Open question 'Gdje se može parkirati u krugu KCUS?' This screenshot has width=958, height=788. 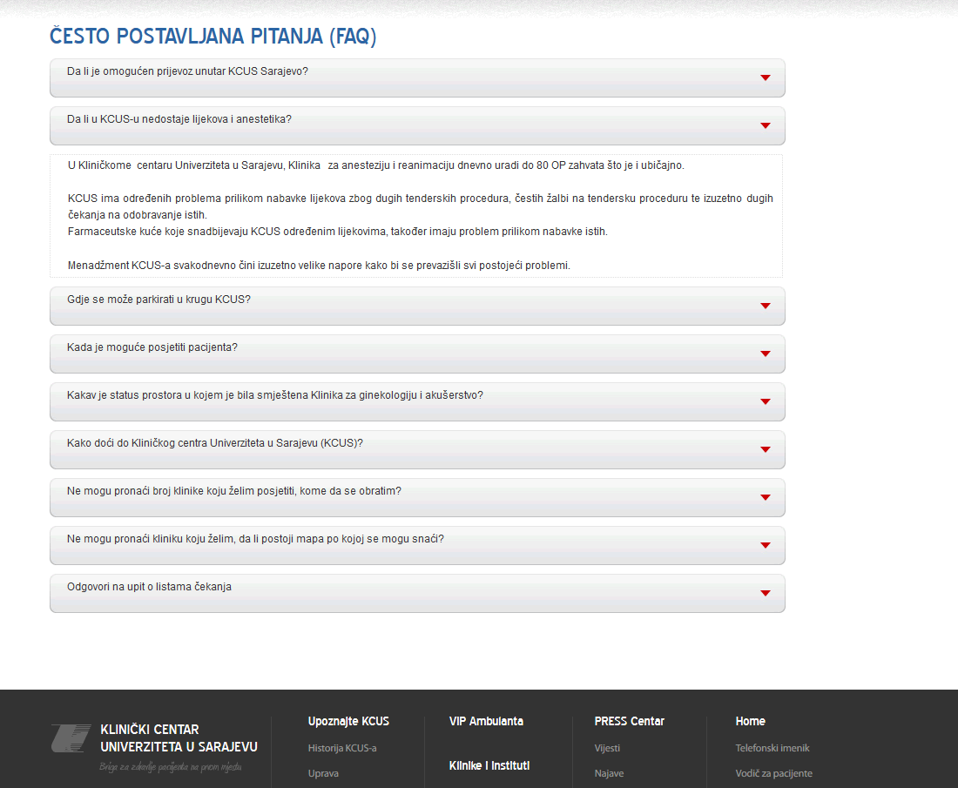(159, 300)
